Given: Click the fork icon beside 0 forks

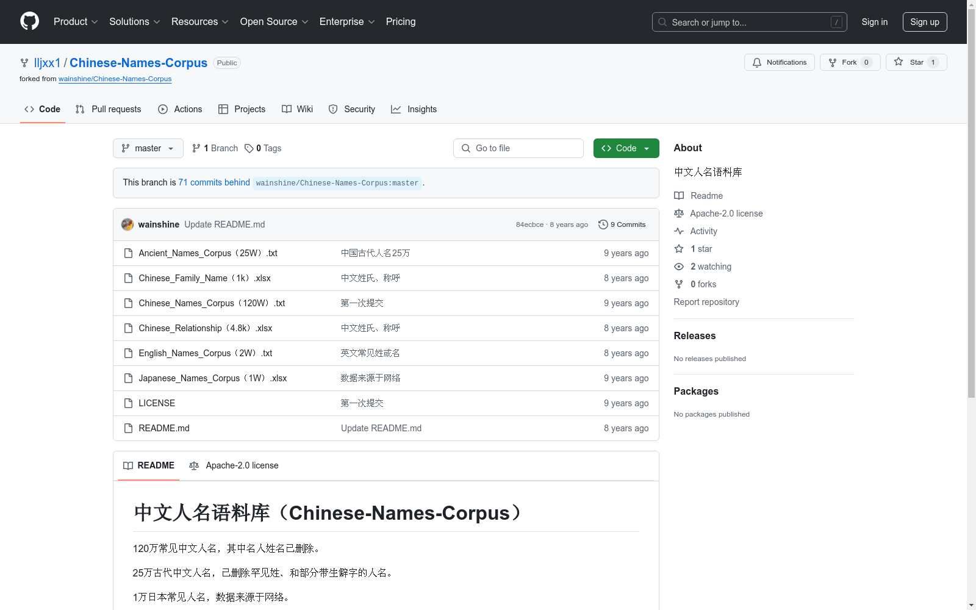Looking at the screenshot, I should point(679,284).
